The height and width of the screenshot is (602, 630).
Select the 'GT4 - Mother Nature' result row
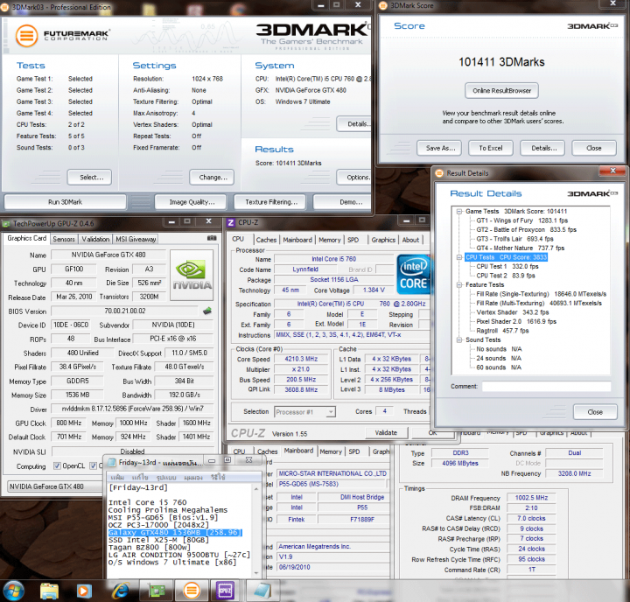pyautogui.click(x=520, y=248)
